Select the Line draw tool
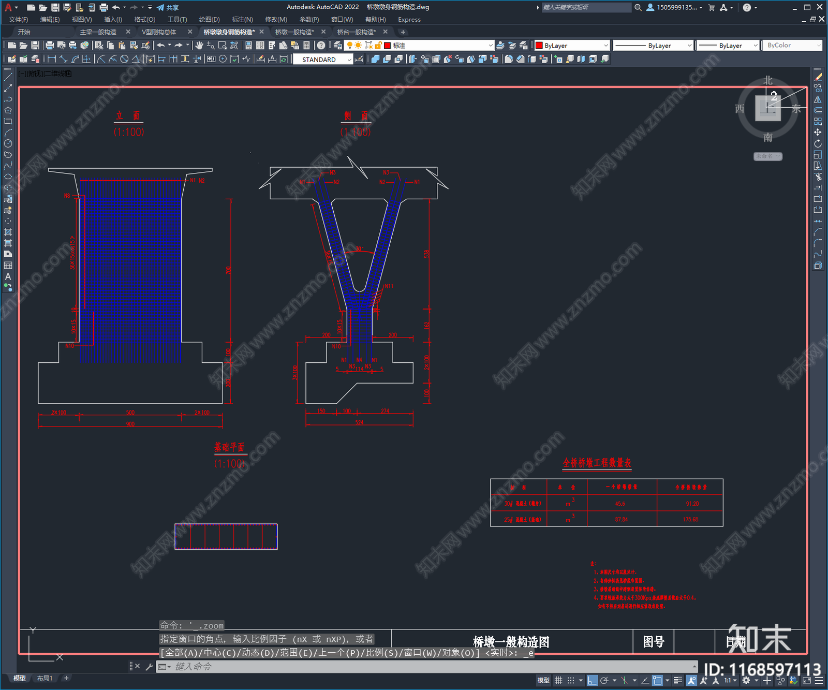Image resolution: width=828 pixels, height=690 pixels. point(8,77)
